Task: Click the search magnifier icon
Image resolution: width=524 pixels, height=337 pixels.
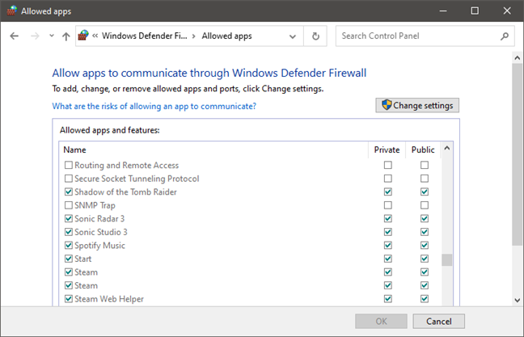Action: point(505,36)
